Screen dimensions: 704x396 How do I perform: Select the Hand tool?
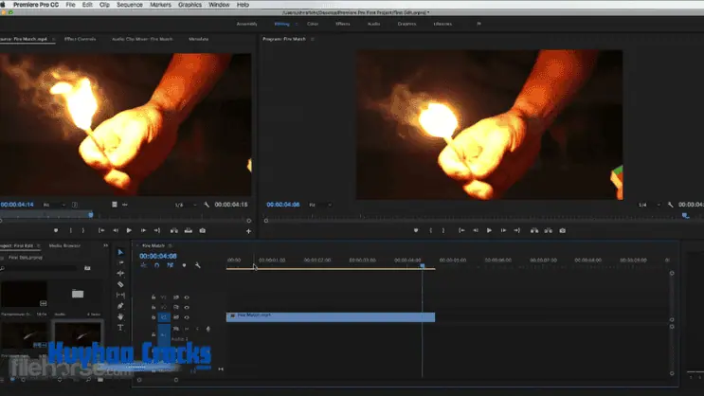coord(120,316)
